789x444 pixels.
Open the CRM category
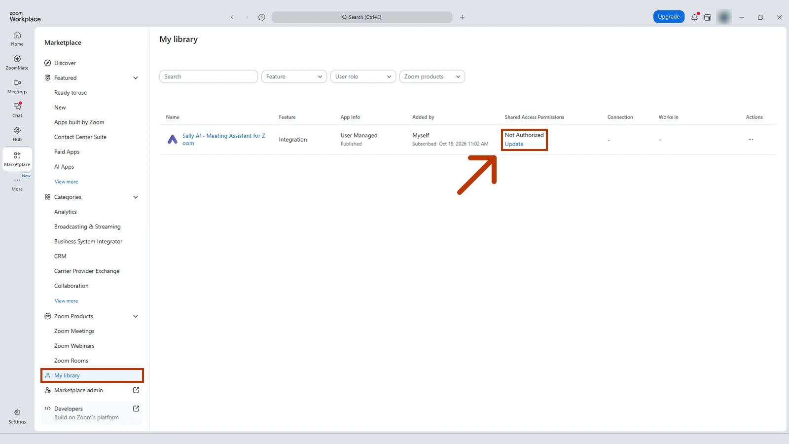(x=60, y=257)
